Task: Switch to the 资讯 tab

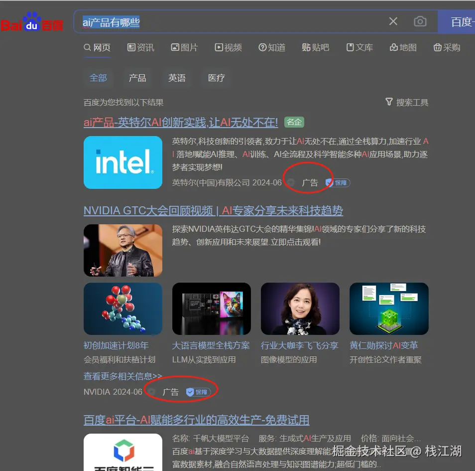Action: (x=141, y=47)
